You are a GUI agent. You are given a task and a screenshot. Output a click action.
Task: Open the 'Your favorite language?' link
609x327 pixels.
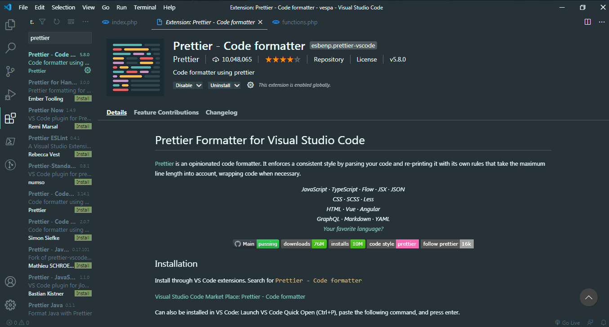point(353,229)
